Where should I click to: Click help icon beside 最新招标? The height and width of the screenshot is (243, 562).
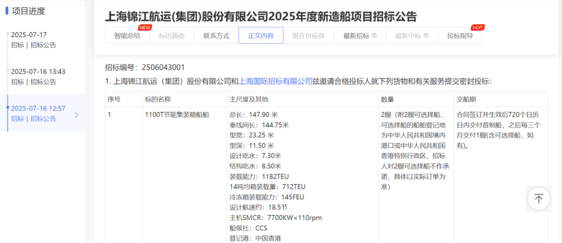tap(374, 35)
